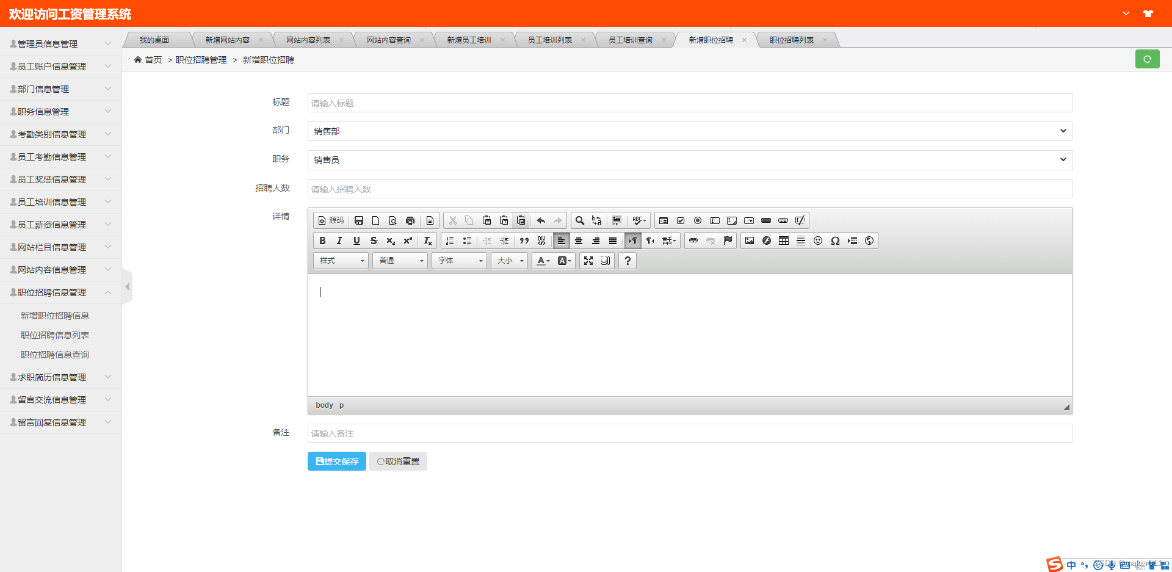Screen dimensions: 1172x572
Task: Click the New Page icon in editor
Action: click(x=376, y=220)
